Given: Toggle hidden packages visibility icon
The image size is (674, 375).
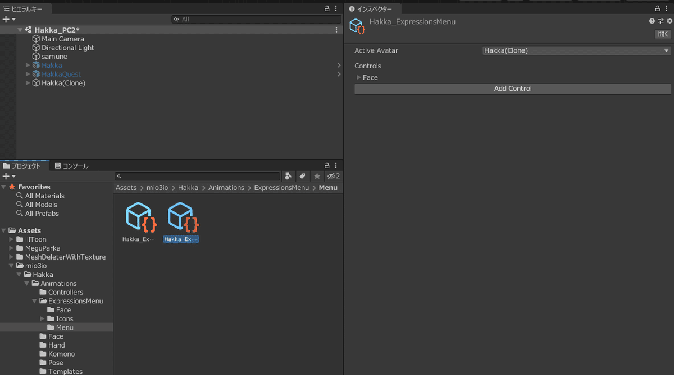Looking at the screenshot, I should pos(334,176).
